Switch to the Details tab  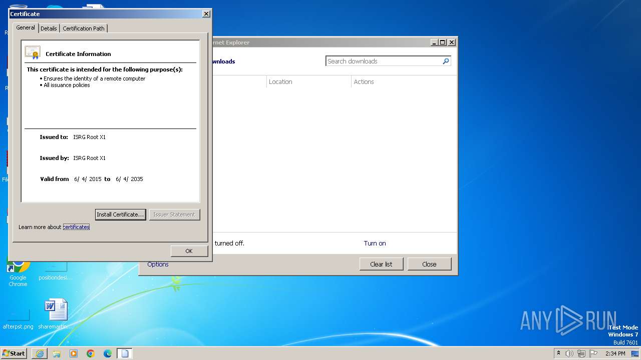click(49, 28)
